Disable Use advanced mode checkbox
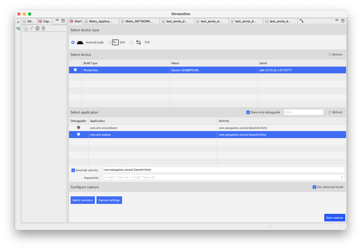Image resolution: width=362 pixels, height=250 pixels. (314, 187)
